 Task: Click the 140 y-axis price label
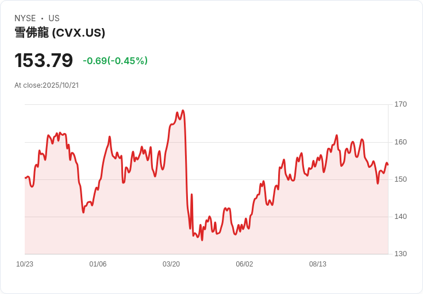pyautogui.click(x=400, y=217)
